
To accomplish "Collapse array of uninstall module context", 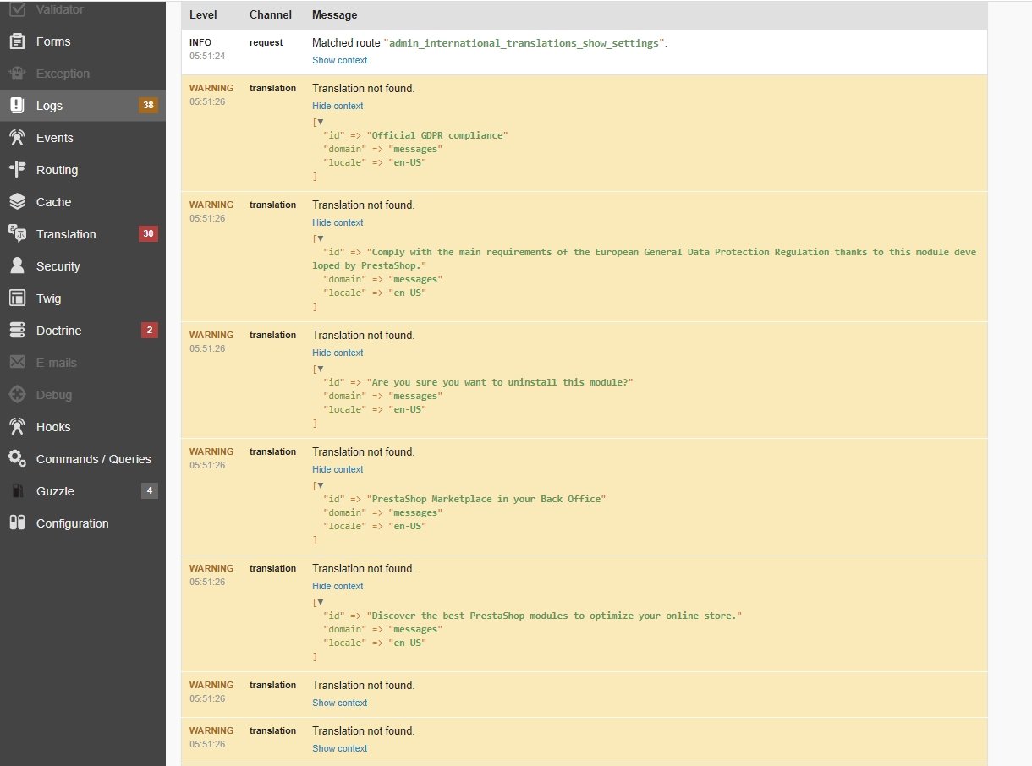I will pos(321,369).
